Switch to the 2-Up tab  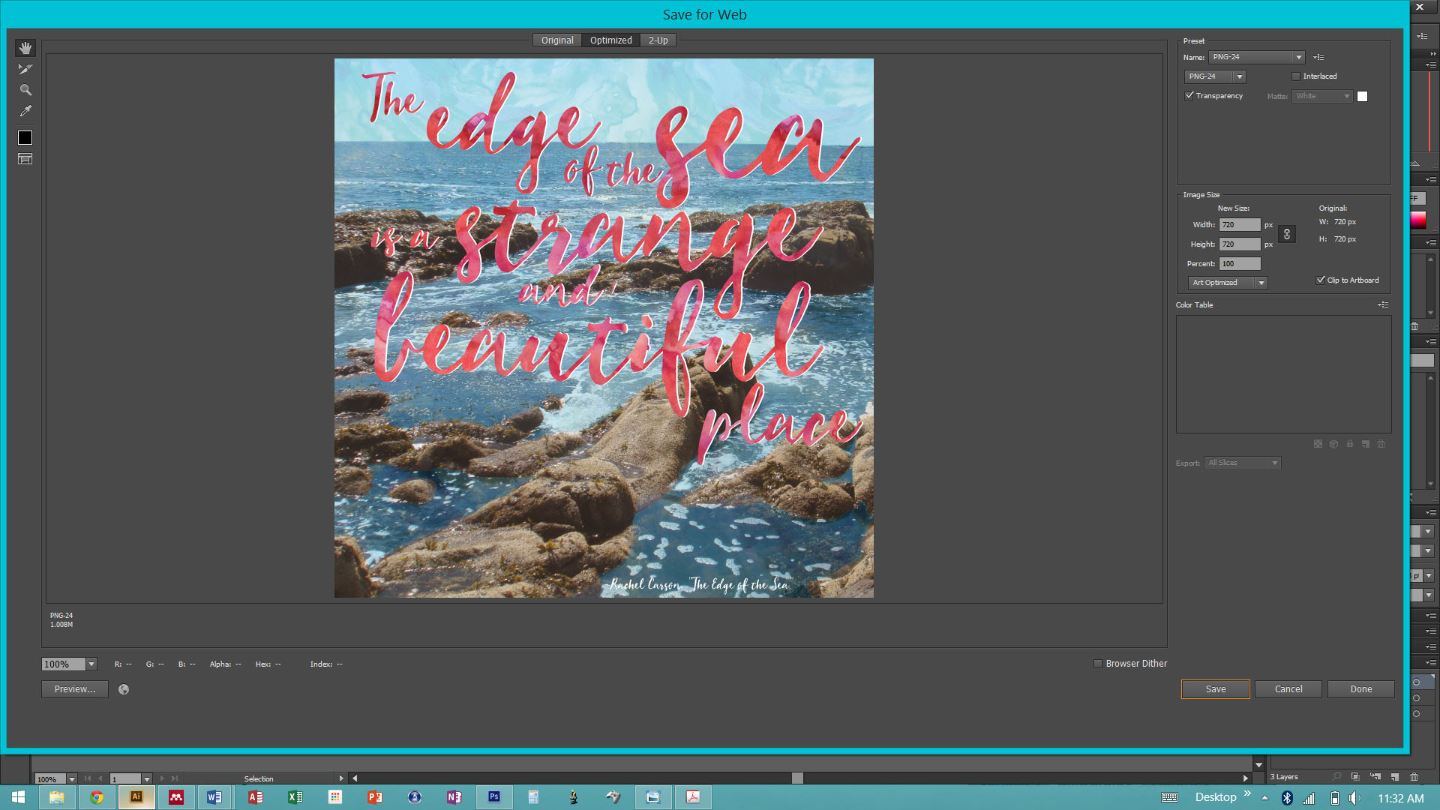pos(658,40)
